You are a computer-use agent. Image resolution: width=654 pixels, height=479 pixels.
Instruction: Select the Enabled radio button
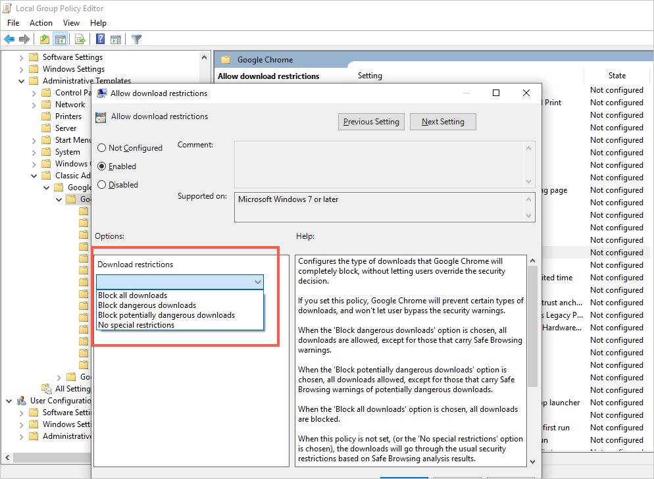(x=102, y=166)
